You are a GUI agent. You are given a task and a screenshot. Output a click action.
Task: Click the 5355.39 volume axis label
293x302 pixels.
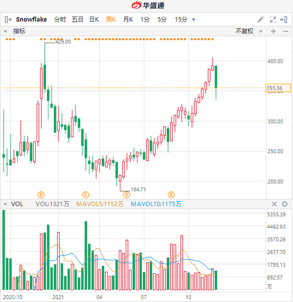click(x=276, y=214)
